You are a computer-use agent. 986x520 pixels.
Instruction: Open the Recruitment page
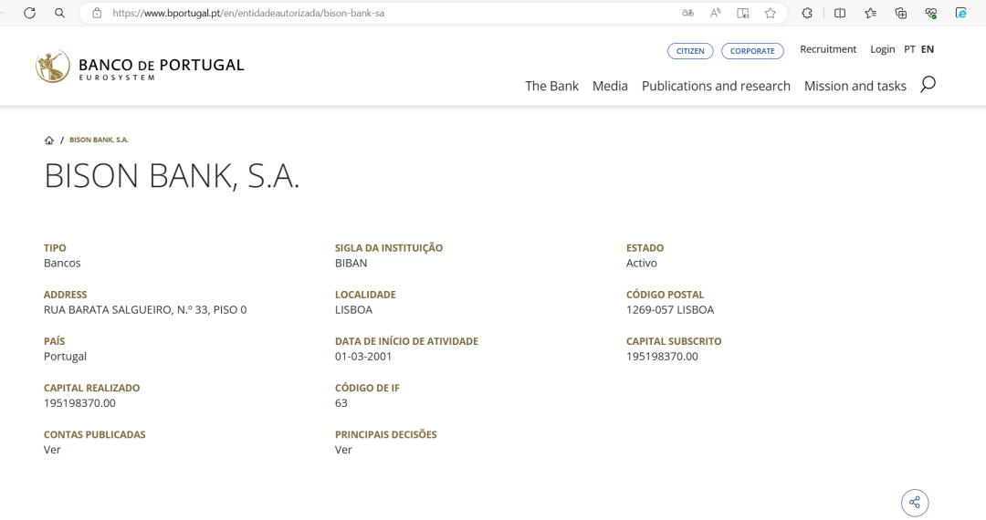click(828, 49)
